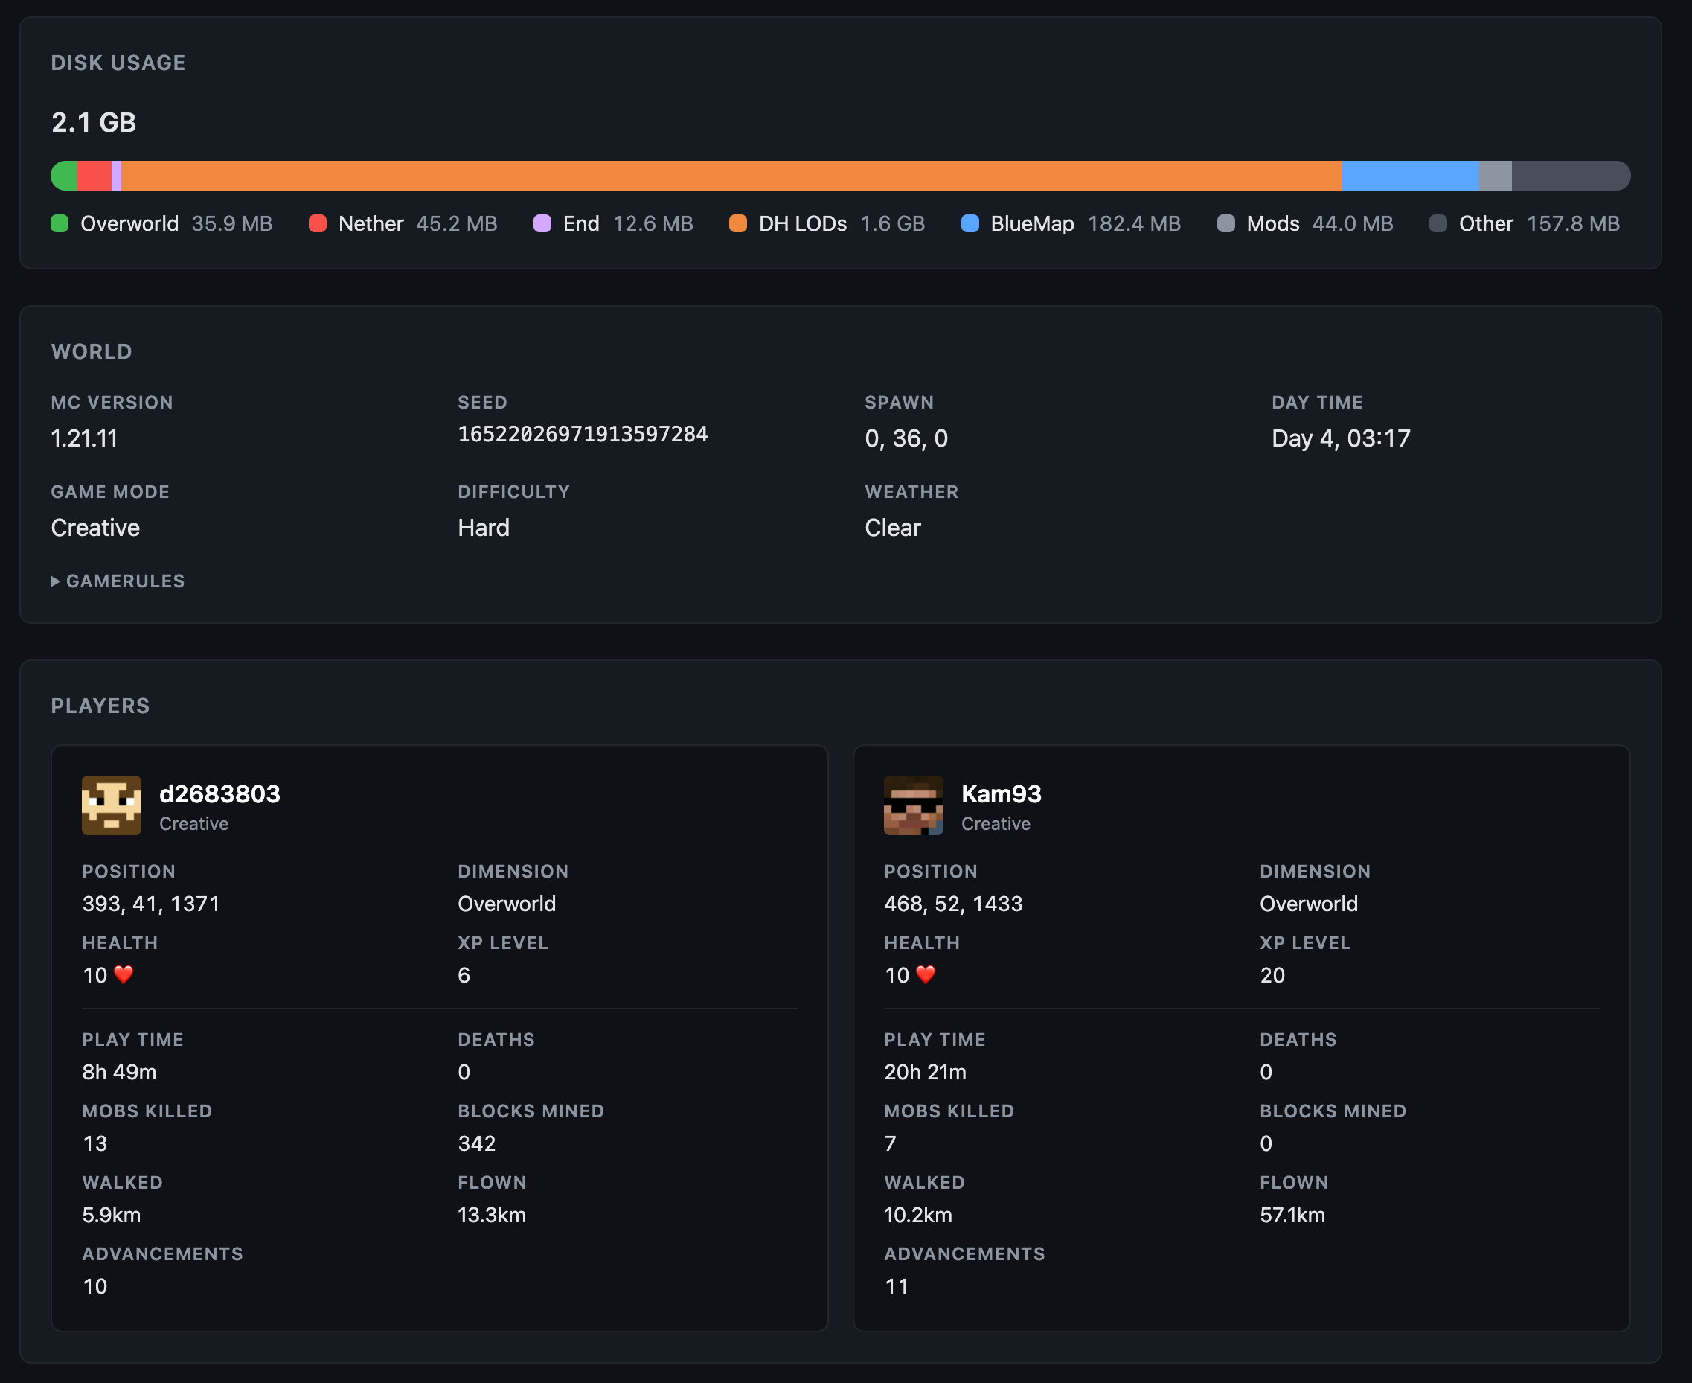The image size is (1692, 1383).
Task: Click the Kam93 player name
Action: 1001,794
